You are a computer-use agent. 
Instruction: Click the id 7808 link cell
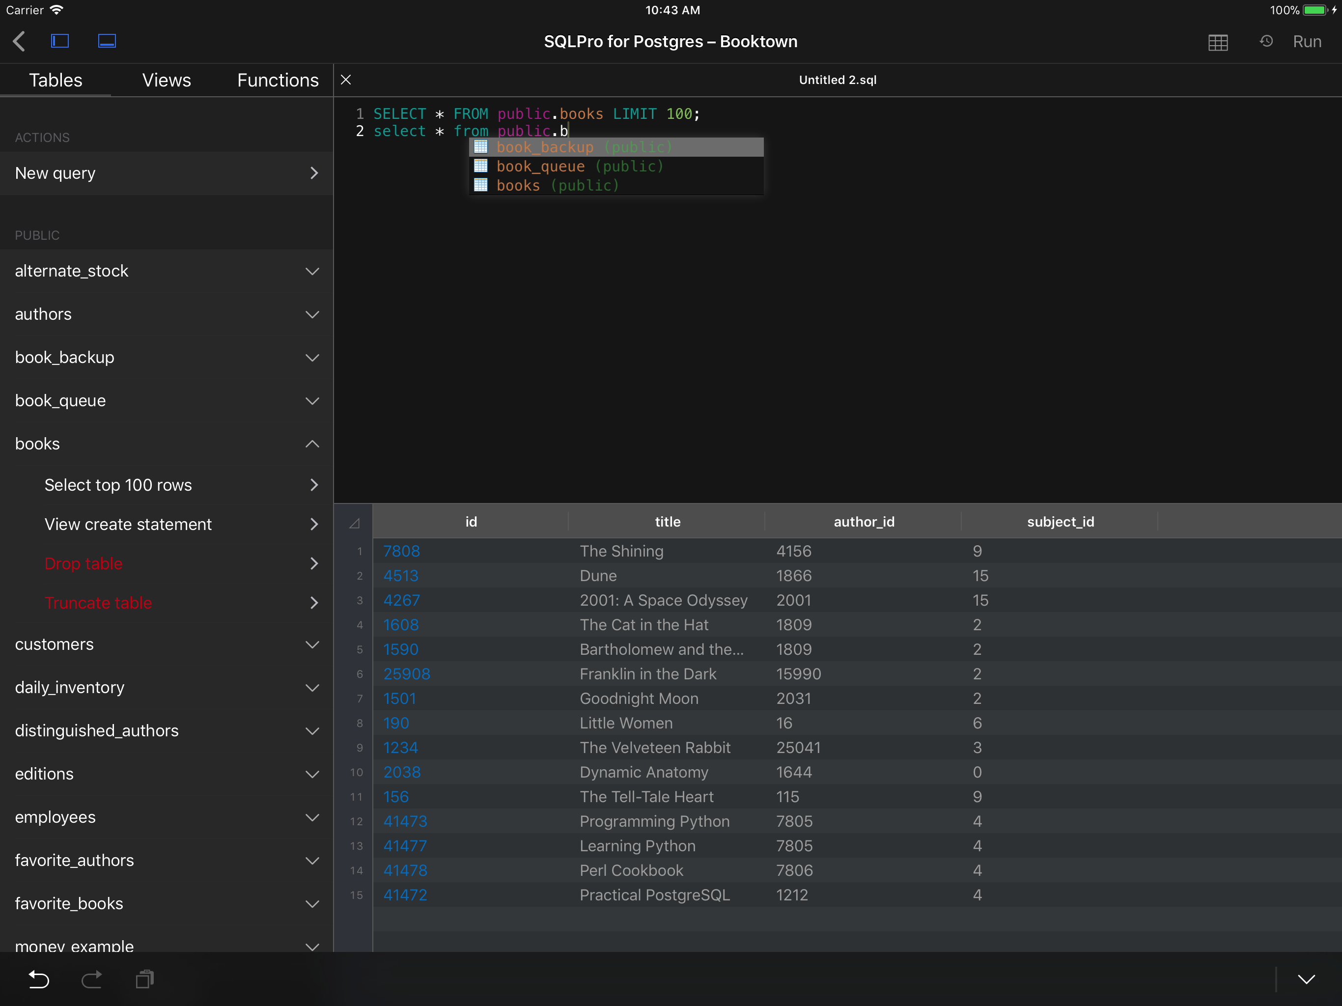click(402, 551)
